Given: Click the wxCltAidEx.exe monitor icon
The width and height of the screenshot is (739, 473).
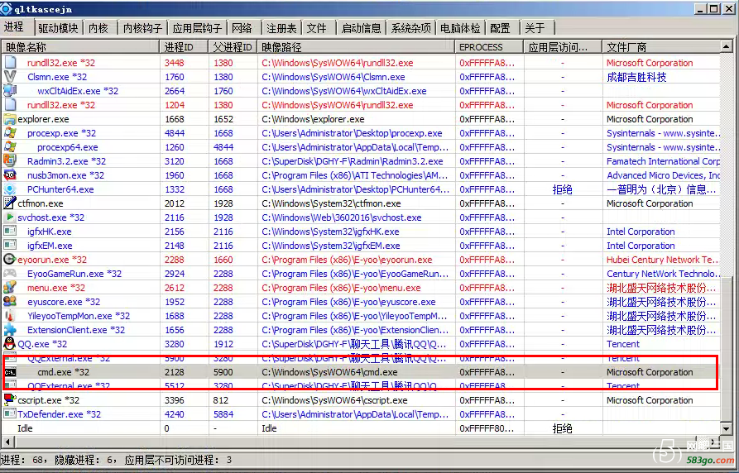Looking at the screenshot, I should (10, 91).
